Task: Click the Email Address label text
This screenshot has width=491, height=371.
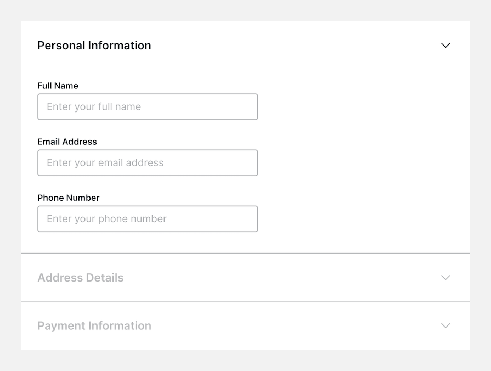Action: [67, 142]
